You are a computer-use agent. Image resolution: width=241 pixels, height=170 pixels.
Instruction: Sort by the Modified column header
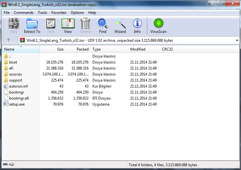[144, 49]
